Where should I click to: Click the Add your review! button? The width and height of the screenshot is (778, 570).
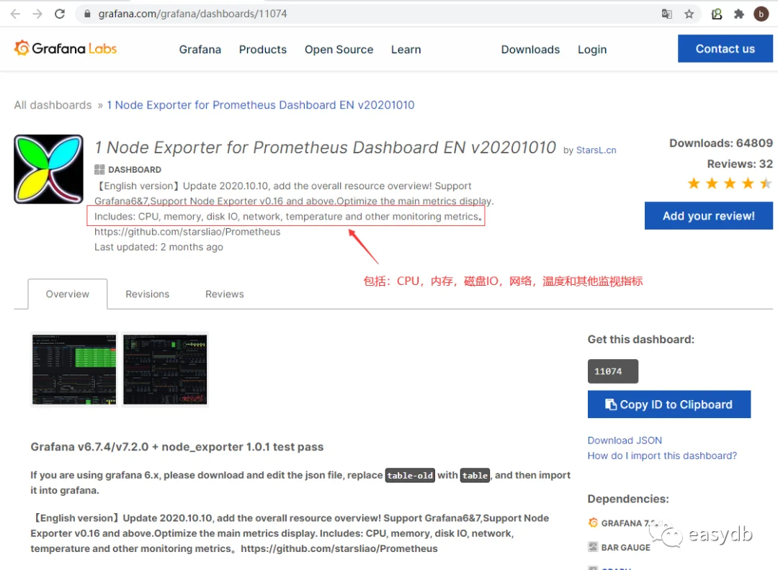point(709,216)
